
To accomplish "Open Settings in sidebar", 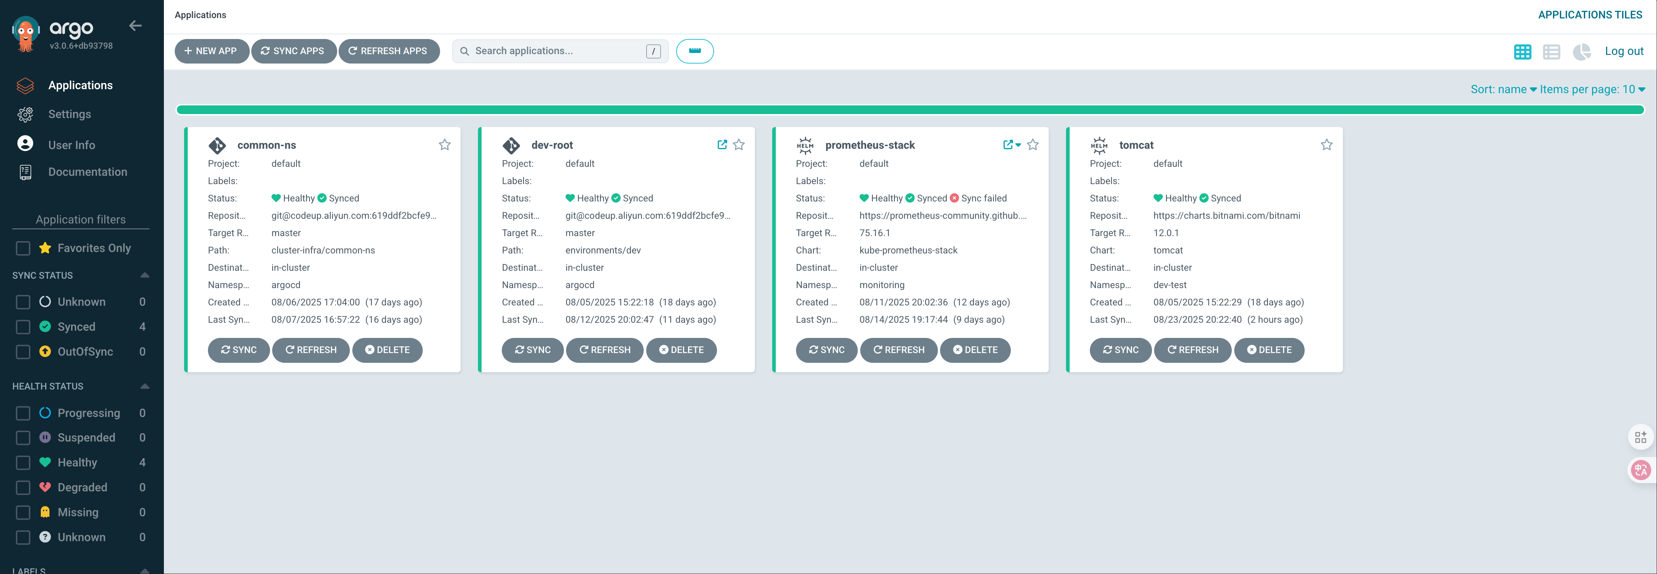I will [69, 114].
